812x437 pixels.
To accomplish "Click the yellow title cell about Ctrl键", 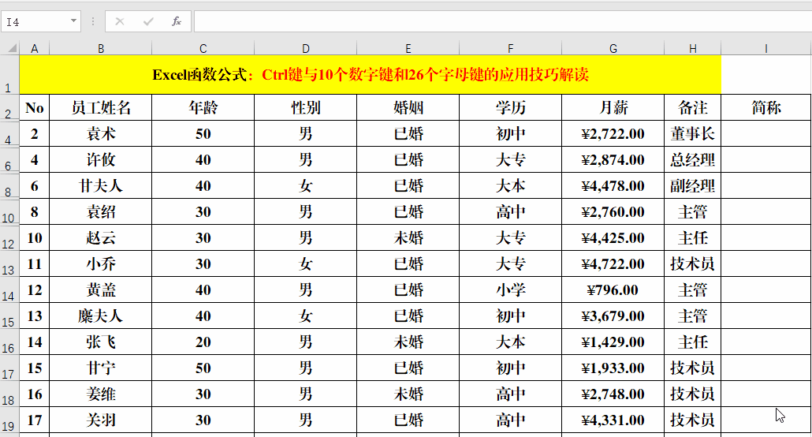I will tap(371, 75).
